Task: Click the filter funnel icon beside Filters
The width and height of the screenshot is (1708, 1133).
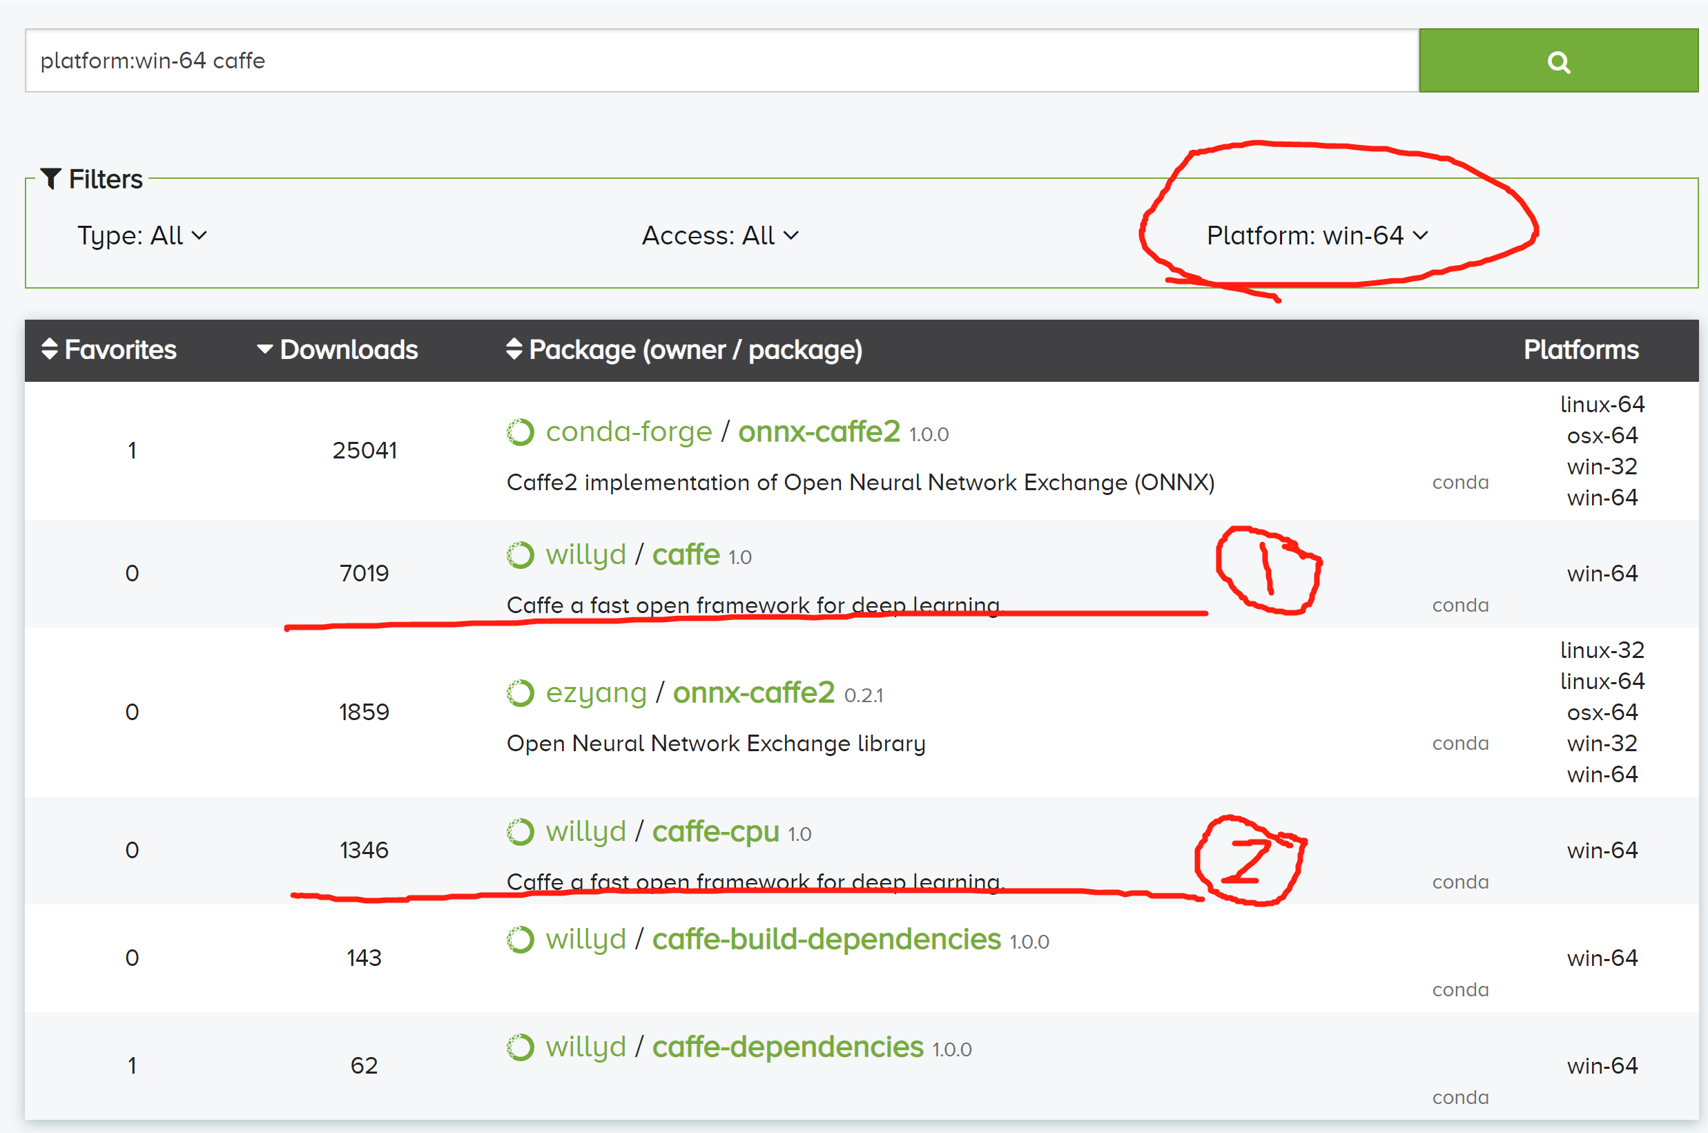Action: [x=50, y=180]
